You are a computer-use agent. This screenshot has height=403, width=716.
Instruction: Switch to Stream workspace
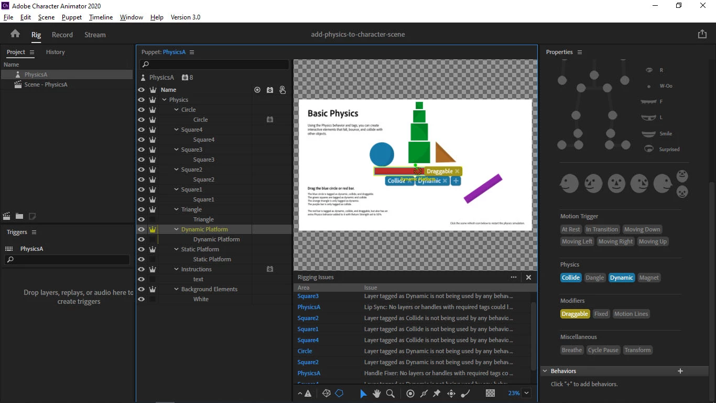95,35
